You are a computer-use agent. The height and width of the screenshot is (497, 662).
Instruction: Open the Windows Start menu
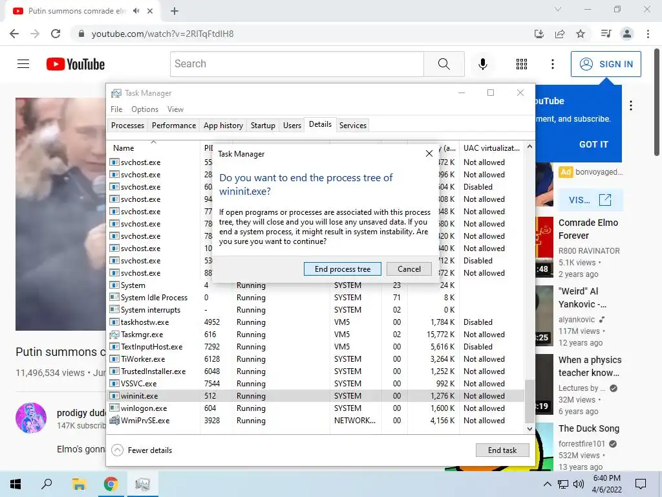point(16,484)
